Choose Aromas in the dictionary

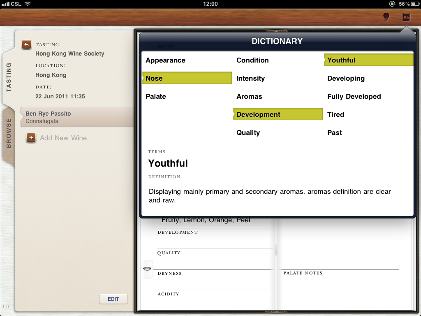(249, 96)
